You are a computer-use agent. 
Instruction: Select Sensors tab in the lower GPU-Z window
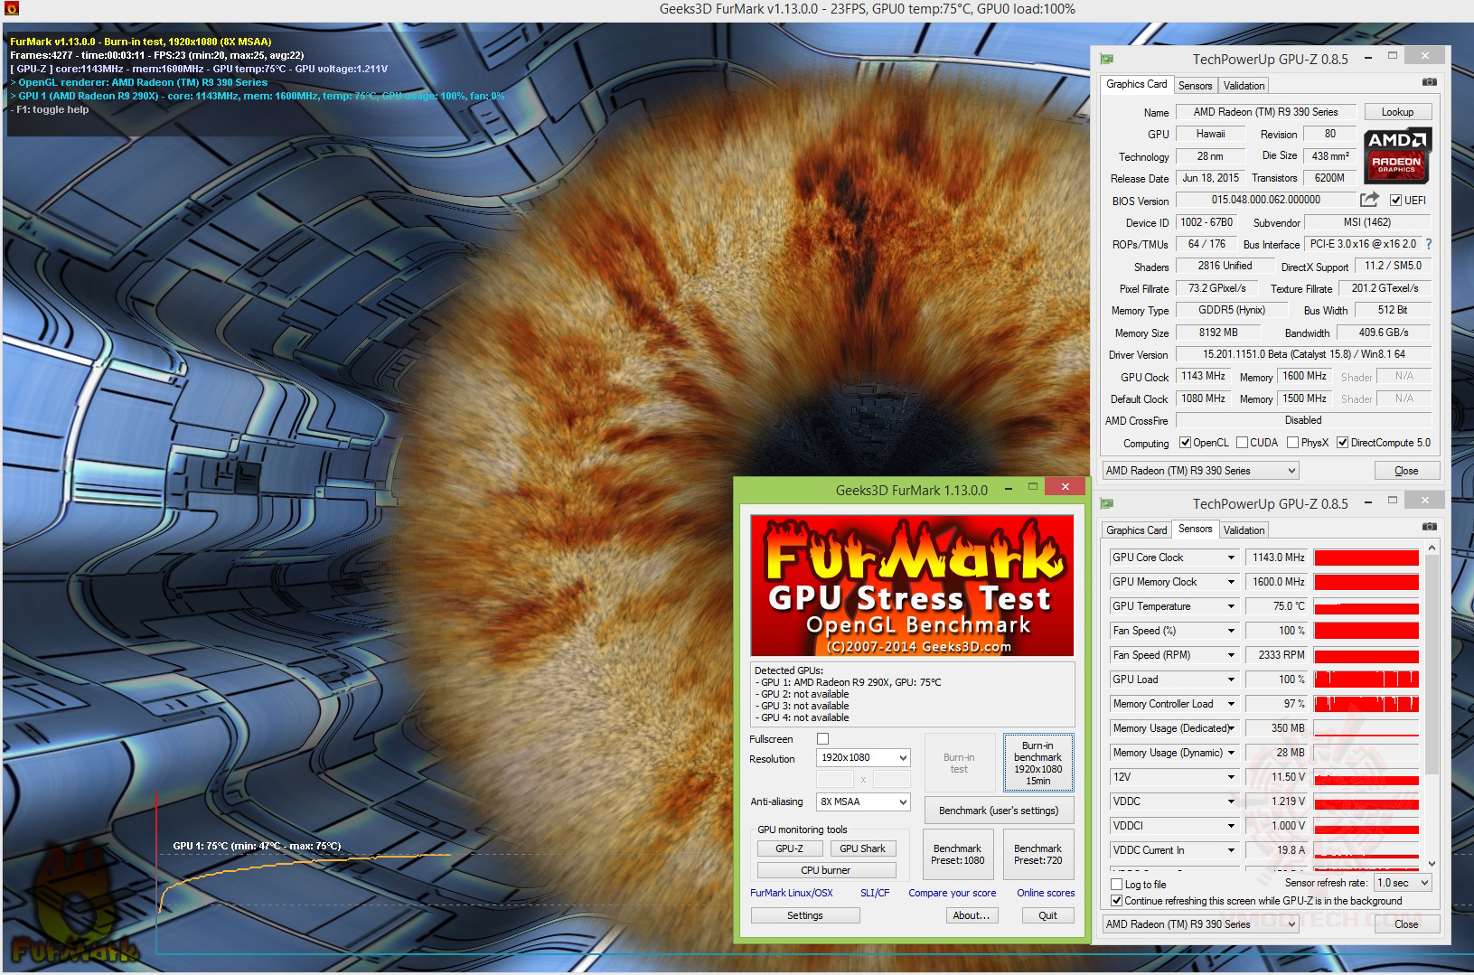click(x=1196, y=529)
